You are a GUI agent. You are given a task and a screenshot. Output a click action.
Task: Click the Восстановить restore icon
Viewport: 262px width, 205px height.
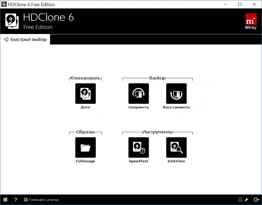[176, 93]
